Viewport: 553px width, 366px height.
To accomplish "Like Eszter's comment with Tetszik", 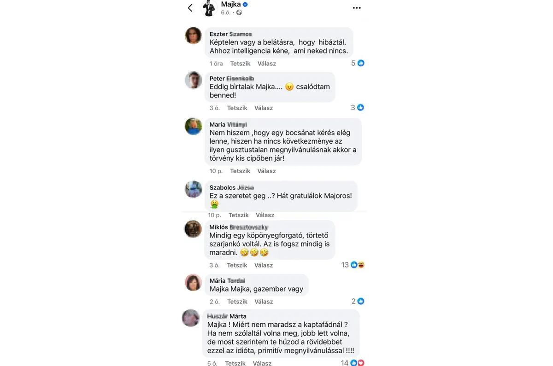I will coord(240,64).
